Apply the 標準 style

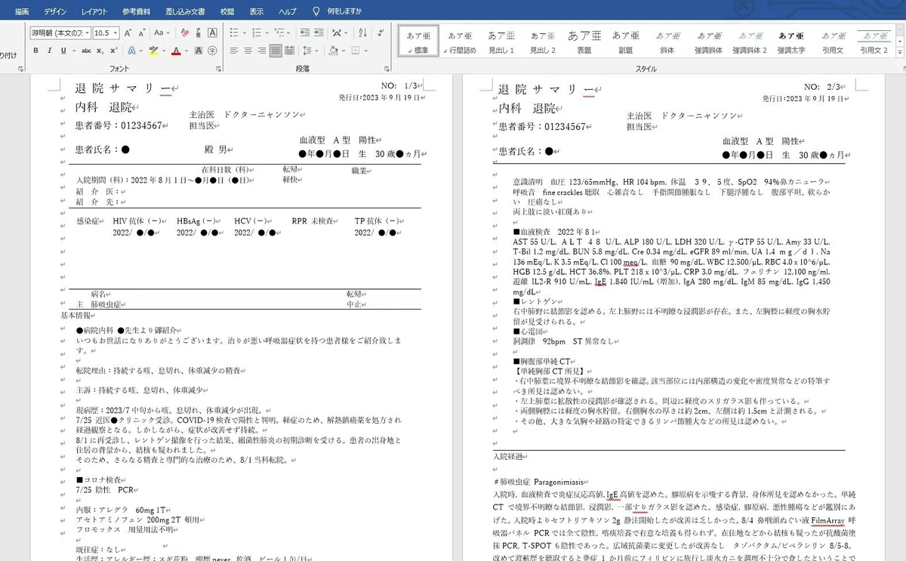[418, 42]
